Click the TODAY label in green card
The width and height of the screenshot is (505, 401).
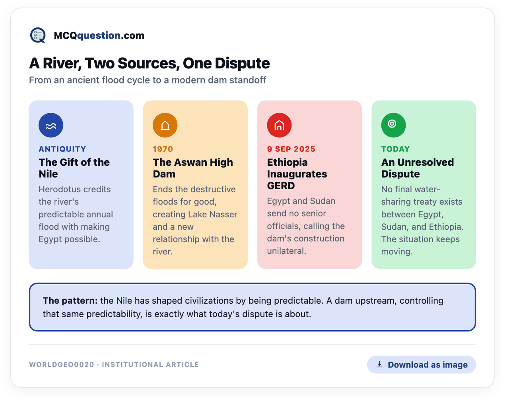point(395,149)
